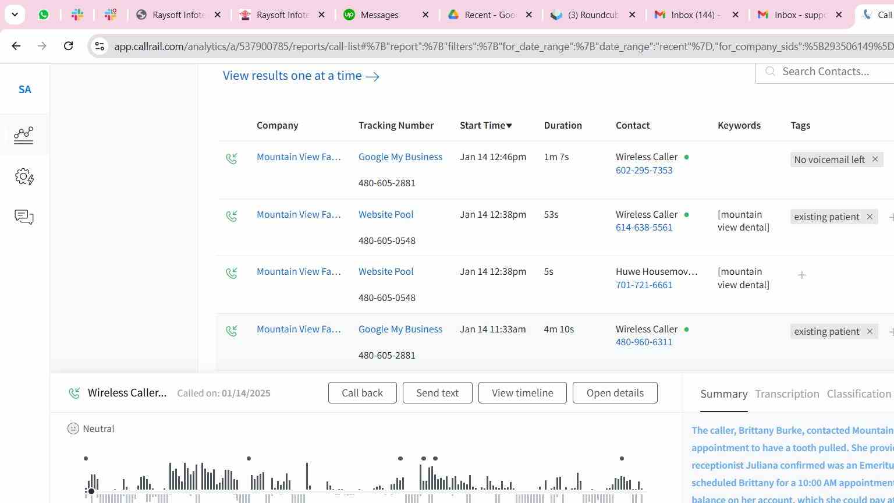Open contact number 602-295-7353
The image size is (894, 503).
(x=644, y=170)
